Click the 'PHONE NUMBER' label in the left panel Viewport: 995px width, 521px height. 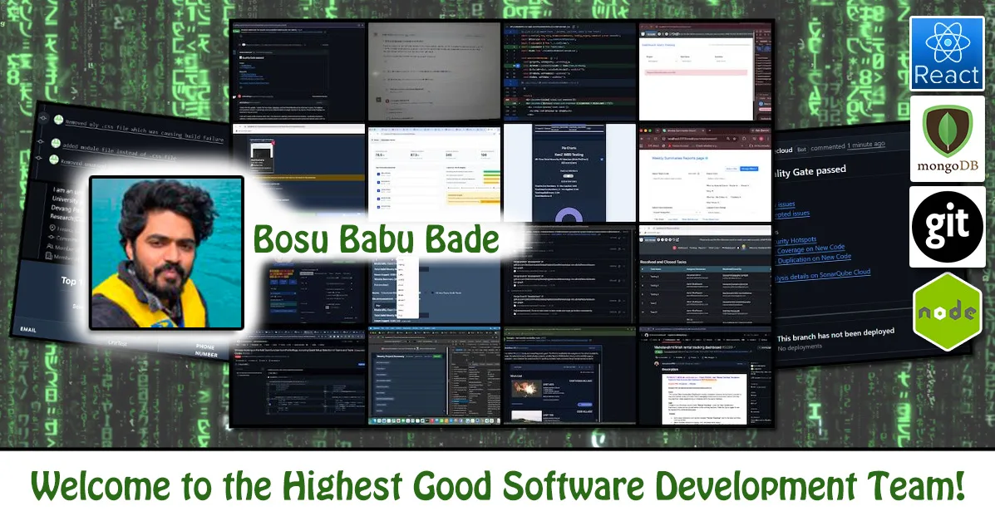click(205, 351)
